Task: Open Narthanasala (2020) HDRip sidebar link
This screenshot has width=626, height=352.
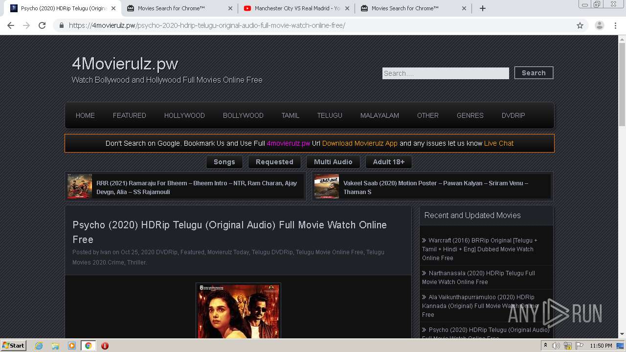Action: (x=479, y=278)
